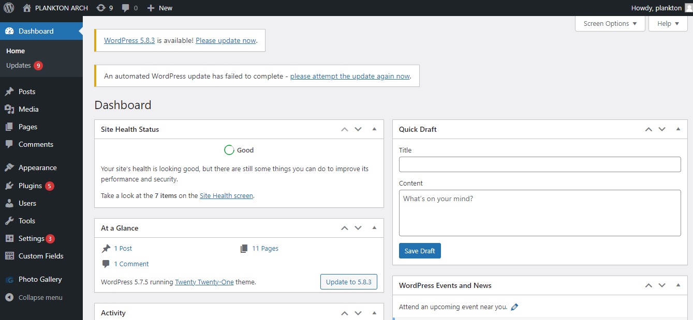Open the Twenty Twenty-One theme link
This screenshot has width=693, height=320.
(204, 282)
